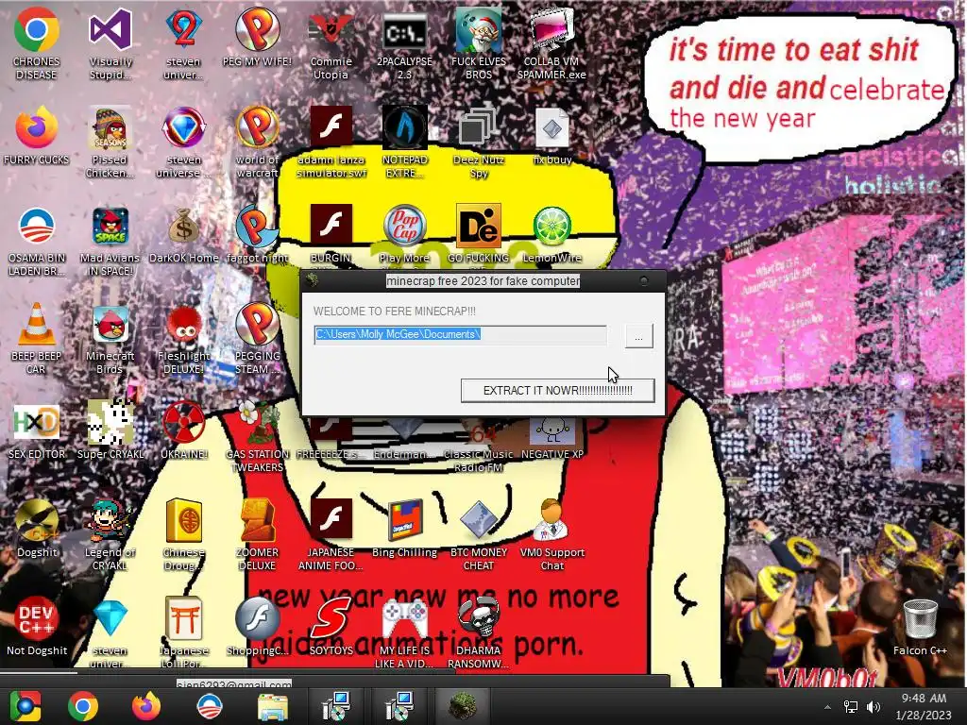Open the Pissed Chicken desktop icon
Screen dimensions: 967x725
pos(110,128)
